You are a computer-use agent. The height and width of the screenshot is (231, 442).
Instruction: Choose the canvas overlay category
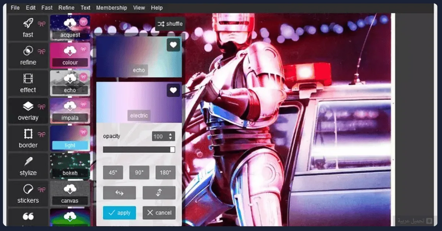70,193
